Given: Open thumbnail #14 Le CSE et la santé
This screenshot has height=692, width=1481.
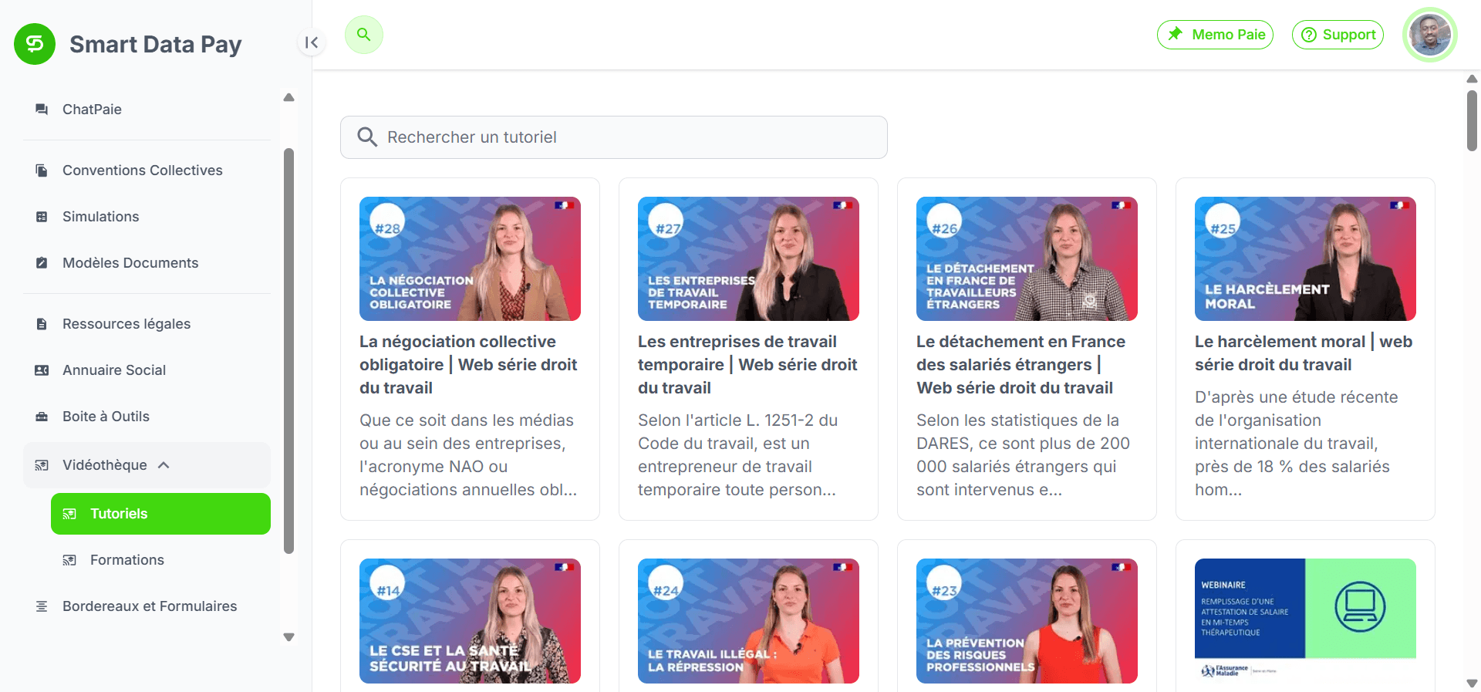Looking at the screenshot, I should coord(470,621).
